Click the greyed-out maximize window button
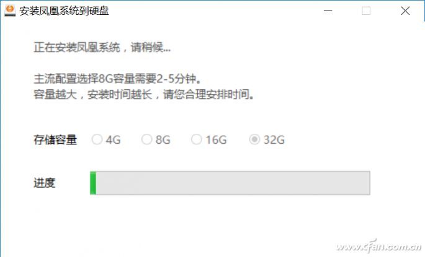This screenshot has height=257, width=425. pos(366,11)
